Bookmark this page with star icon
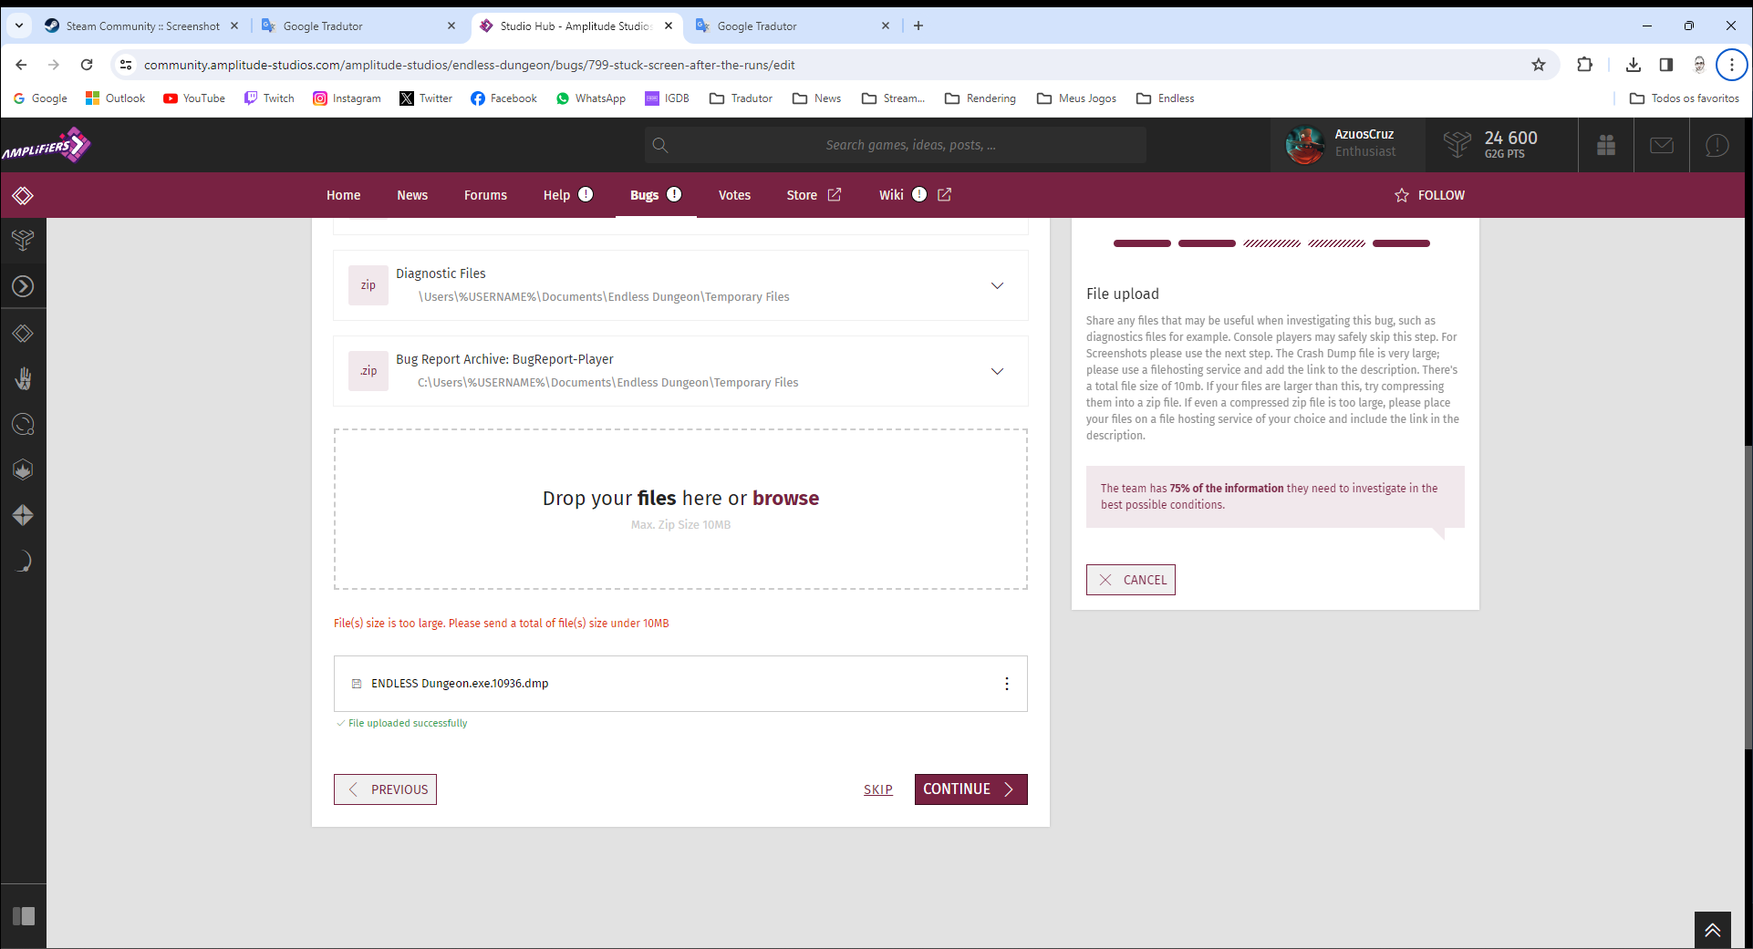This screenshot has width=1753, height=949. (1539, 65)
